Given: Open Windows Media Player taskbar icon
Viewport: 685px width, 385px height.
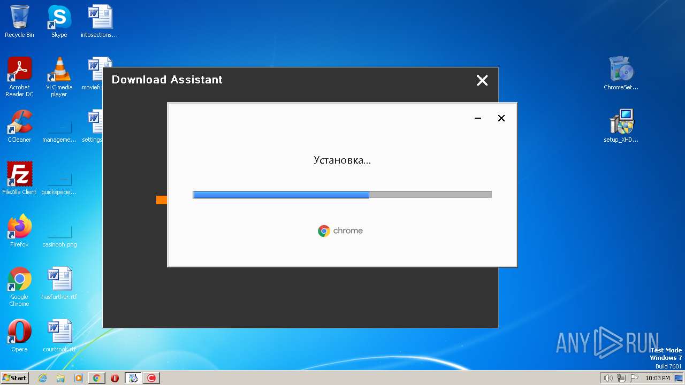Looking at the screenshot, I should pos(79,378).
